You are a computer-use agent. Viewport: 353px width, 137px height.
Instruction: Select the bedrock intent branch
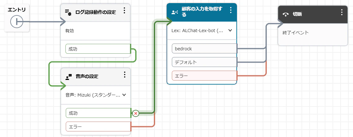[204, 48]
